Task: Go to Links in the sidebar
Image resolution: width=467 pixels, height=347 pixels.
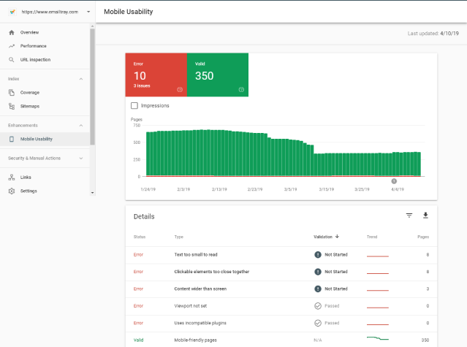Action: (26, 177)
